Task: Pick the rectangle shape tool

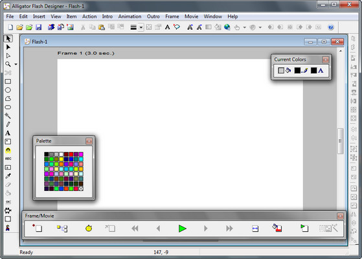Action: [x=8, y=82]
